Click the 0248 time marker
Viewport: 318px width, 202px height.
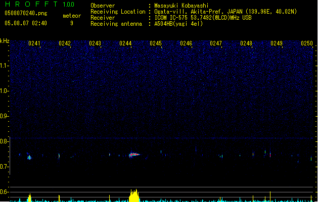pyautogui.click(x=246, y=43)
